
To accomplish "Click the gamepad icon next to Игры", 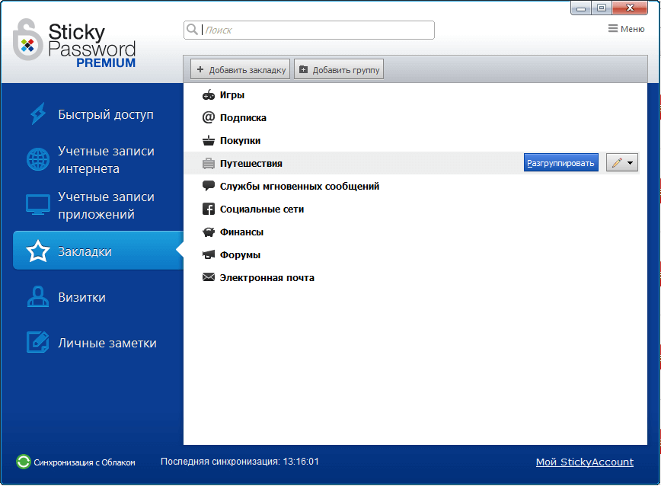I will pos(209,94).
